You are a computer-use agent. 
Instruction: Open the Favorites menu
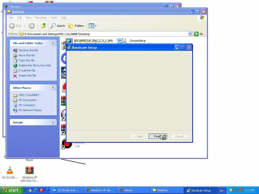(41, 18)
